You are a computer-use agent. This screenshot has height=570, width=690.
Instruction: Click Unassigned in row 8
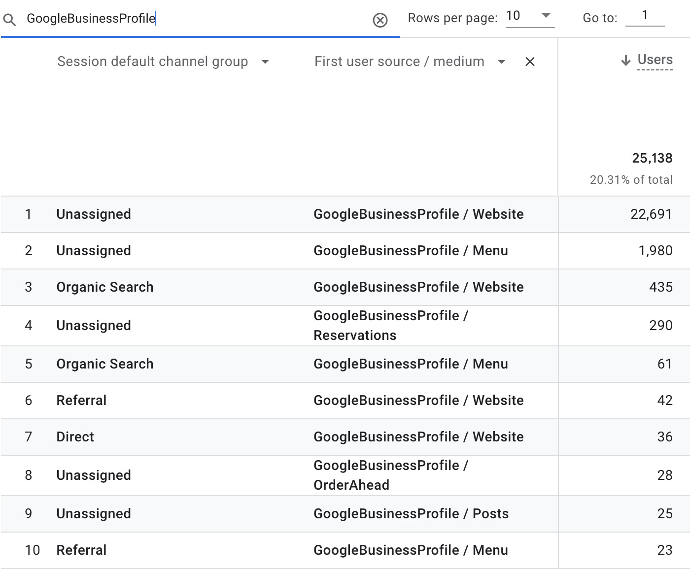94,475
